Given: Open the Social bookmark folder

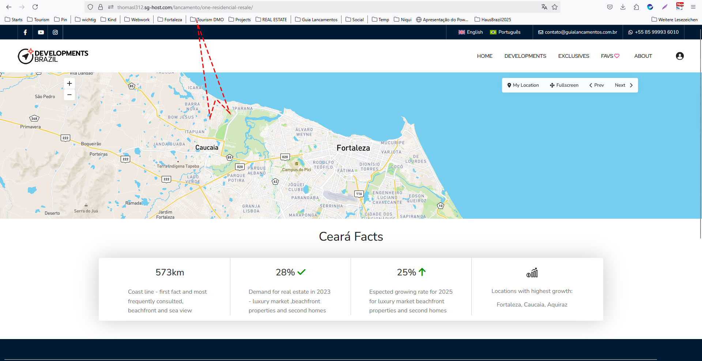Looking at the screenshot, I should (354, 19).
